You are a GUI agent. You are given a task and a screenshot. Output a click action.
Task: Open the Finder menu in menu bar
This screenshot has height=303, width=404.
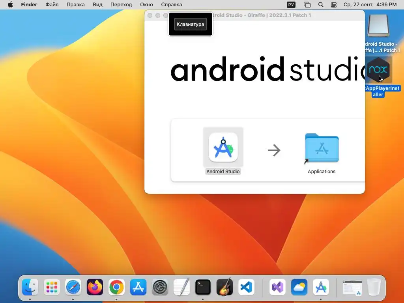(29, 5)
